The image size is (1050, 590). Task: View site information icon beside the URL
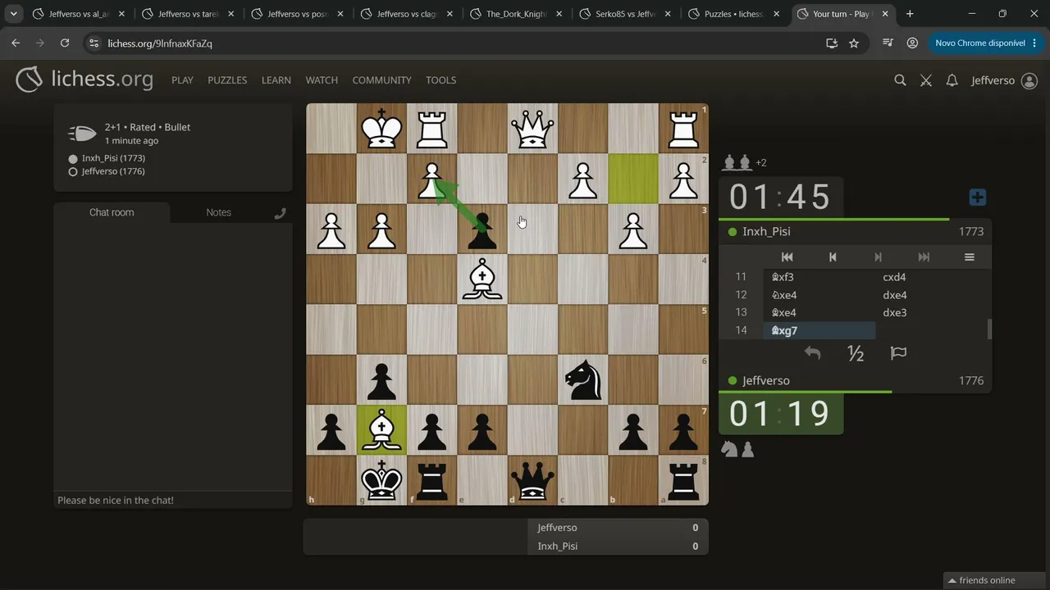pyautogui.click(x=94, y=43)
